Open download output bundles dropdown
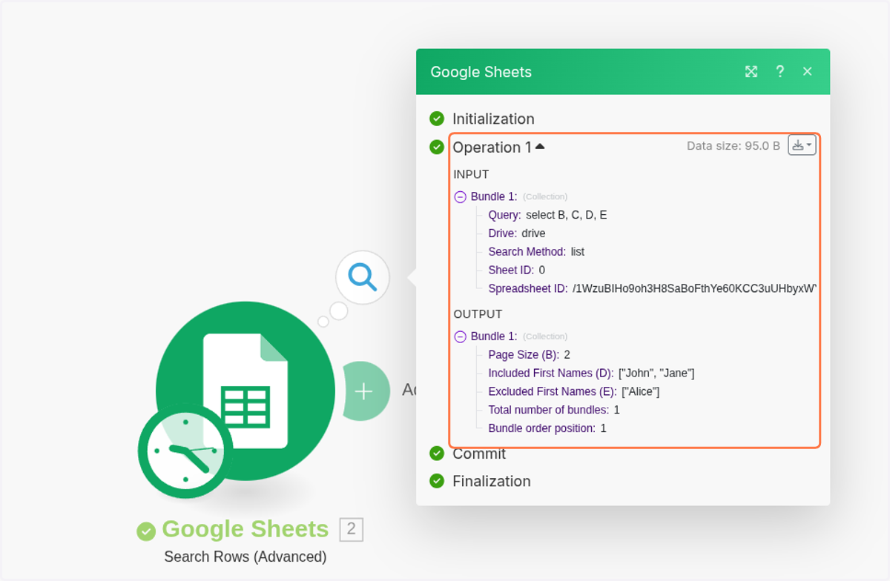 (x=802, y=145)
